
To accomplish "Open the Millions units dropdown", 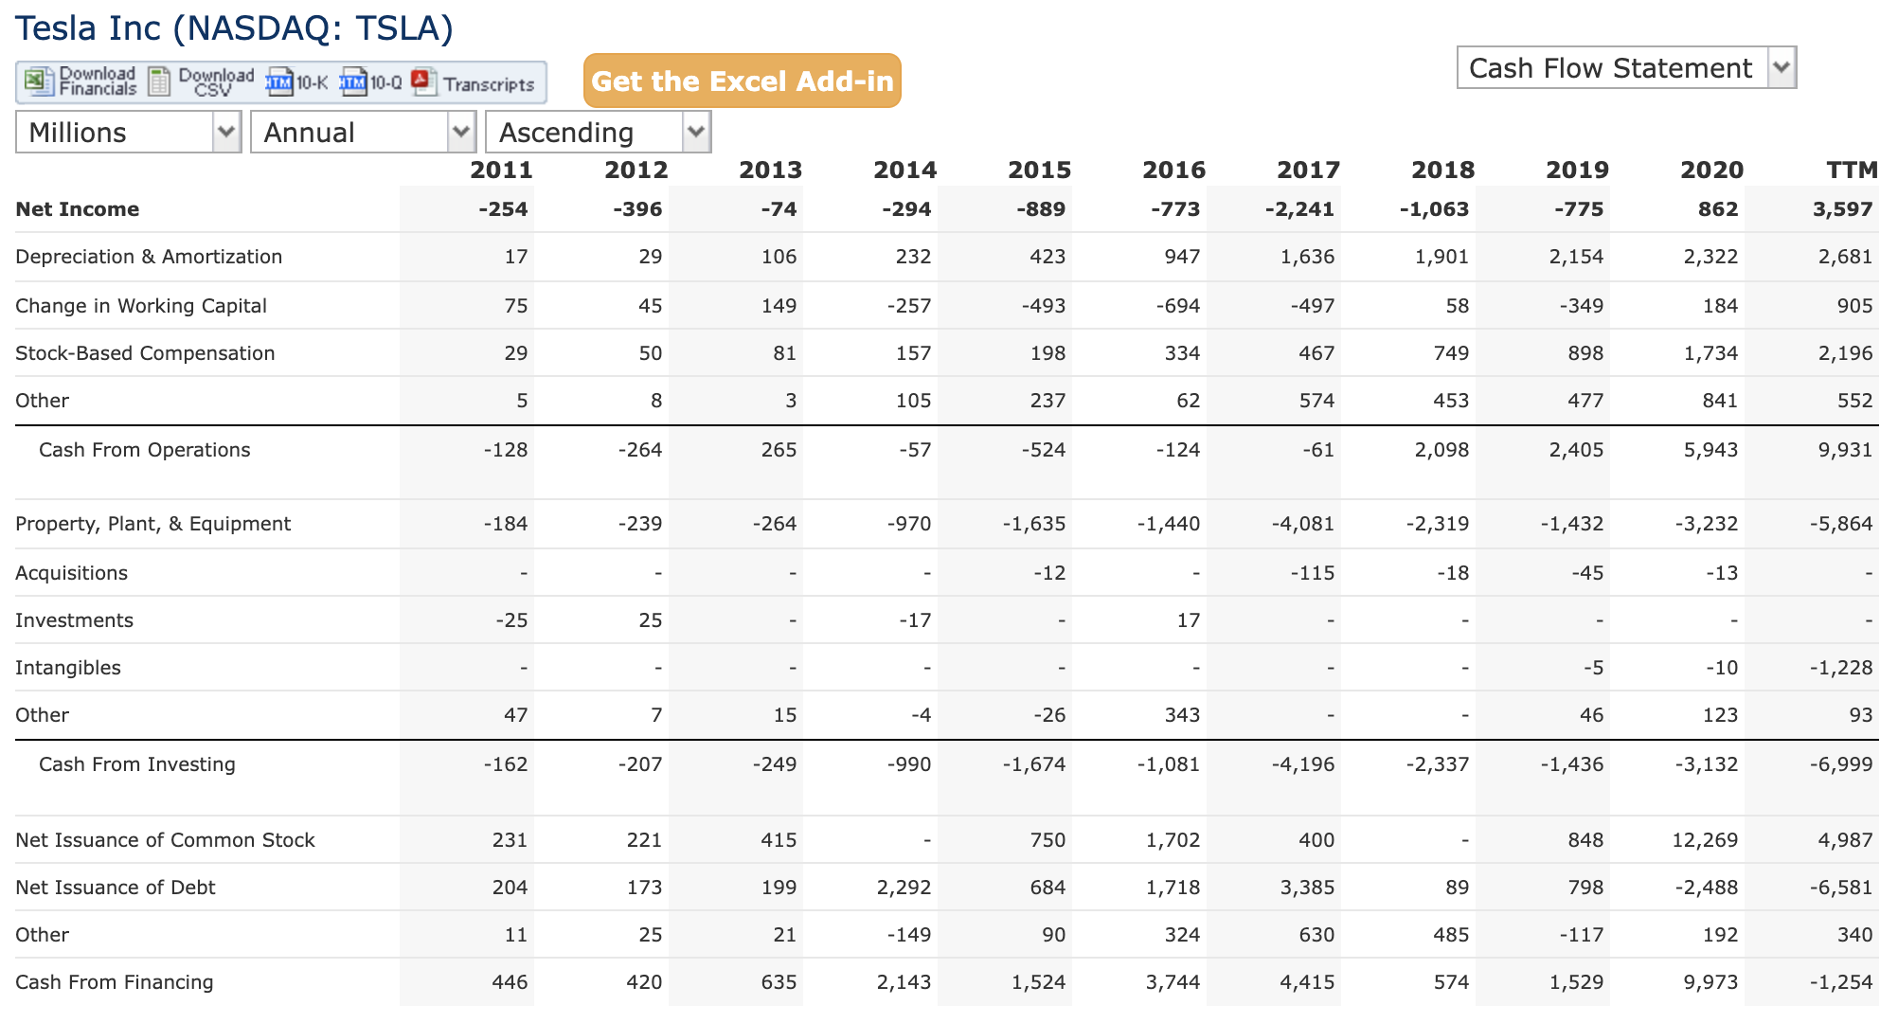I will coord(129,133).
